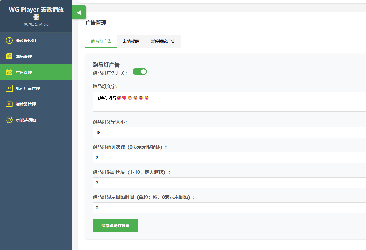
Task: Click the info icon for 播放器说明
Action: pyautogui.click(x=9, y=40)
